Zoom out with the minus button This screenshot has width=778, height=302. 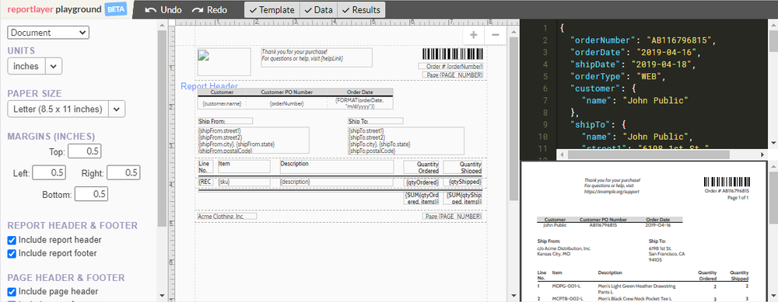[495, 35]
